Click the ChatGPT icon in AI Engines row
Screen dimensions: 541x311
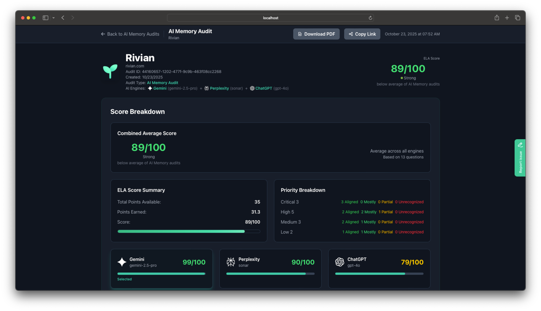[x=252, y=88]
